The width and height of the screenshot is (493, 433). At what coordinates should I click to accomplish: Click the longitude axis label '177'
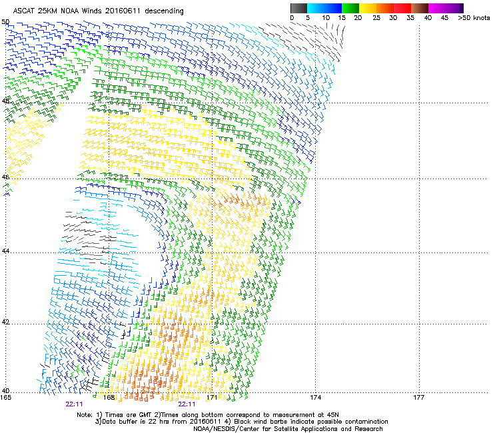pyautogui.click(x=418, y=398)
